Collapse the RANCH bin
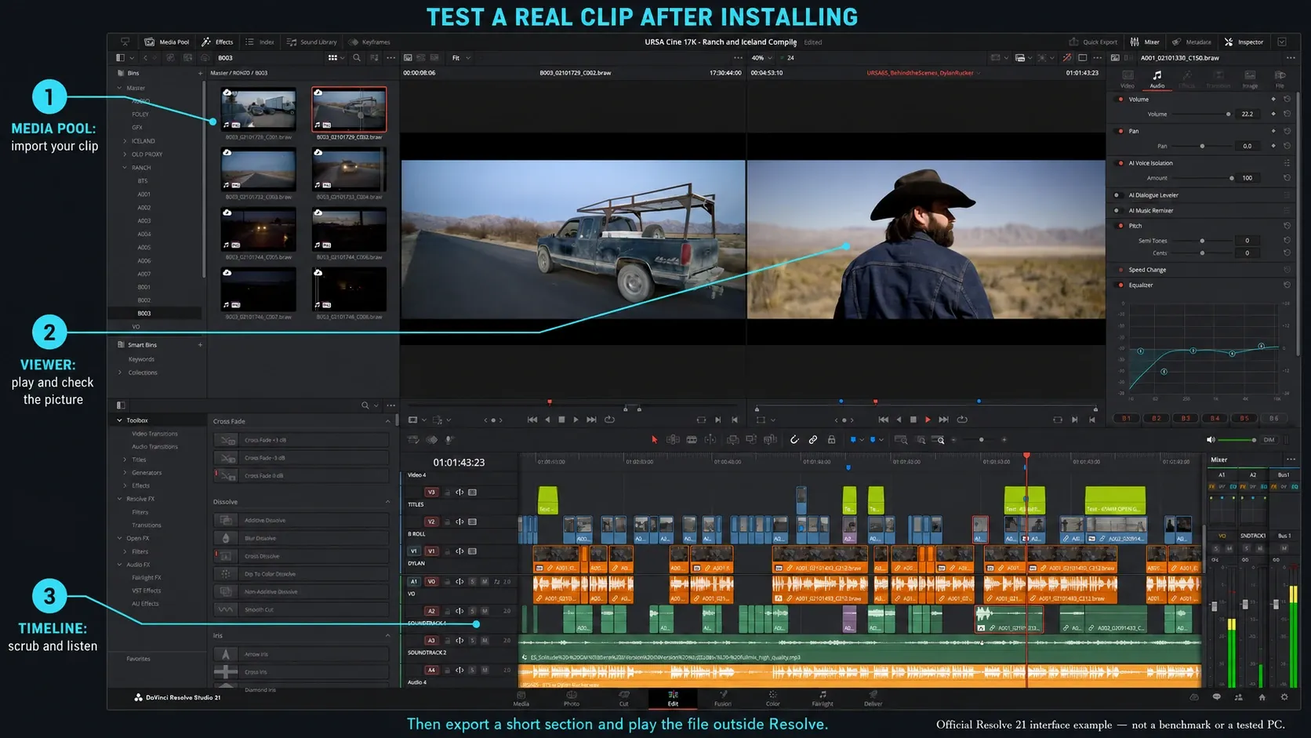 (125, 168)
